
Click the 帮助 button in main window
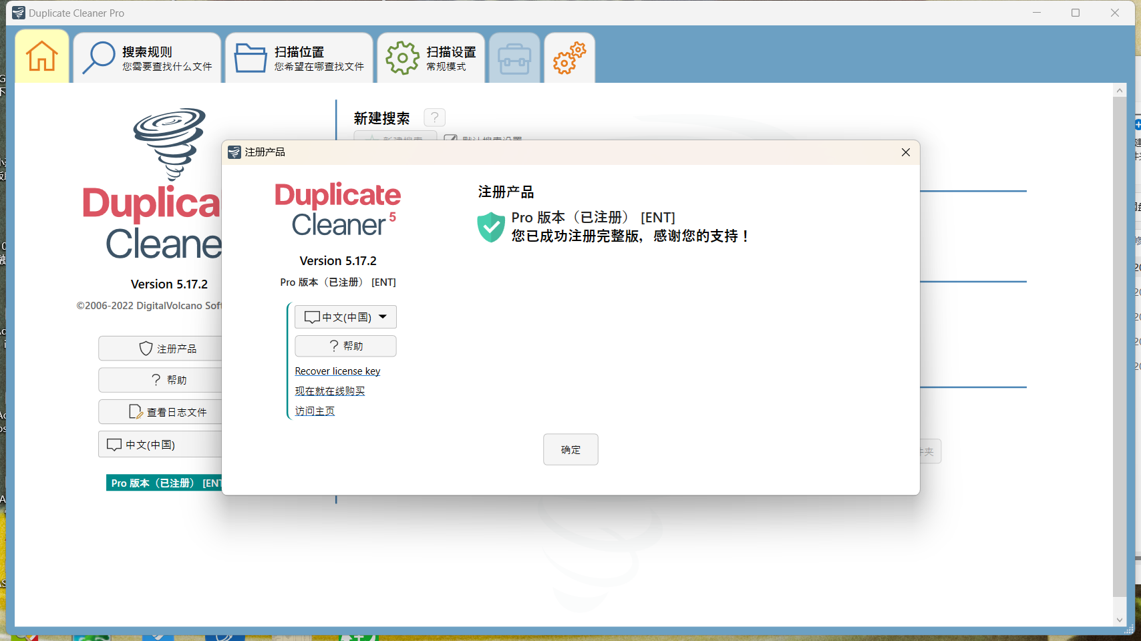[x=160, y=380]
